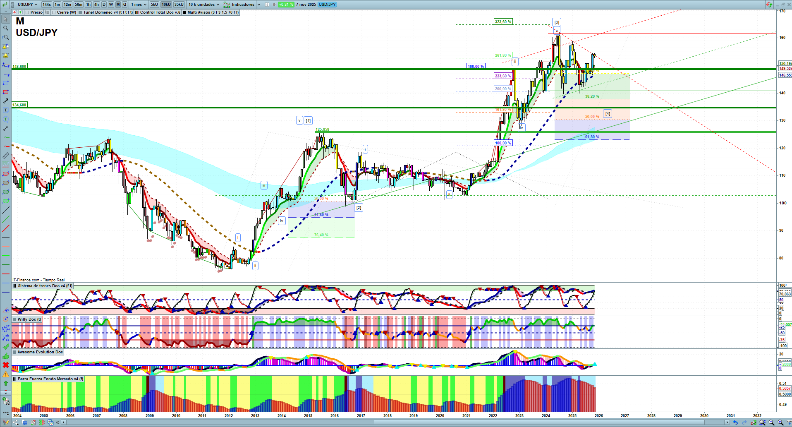The image size is (792, 427).
Task: Toggle the 10kU units view button
Action: [166, 5]
